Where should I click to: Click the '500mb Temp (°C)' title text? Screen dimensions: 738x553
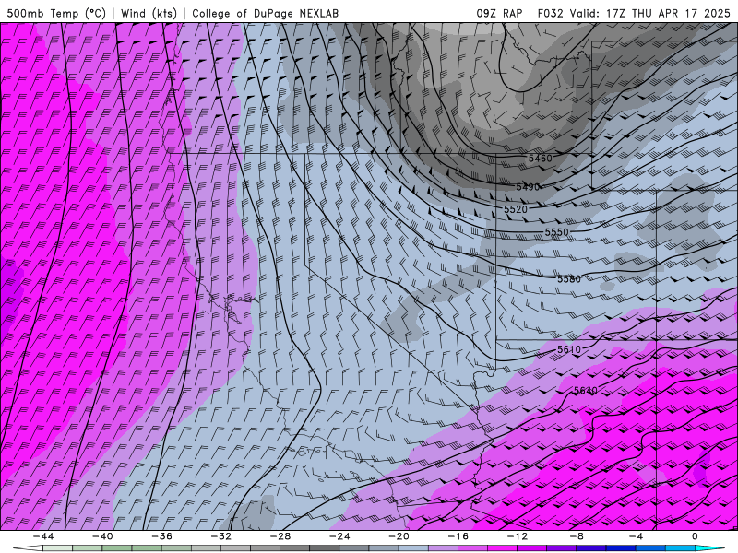(x=56, y=13)
